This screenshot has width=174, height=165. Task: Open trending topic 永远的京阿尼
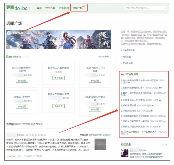pos(130,111)
